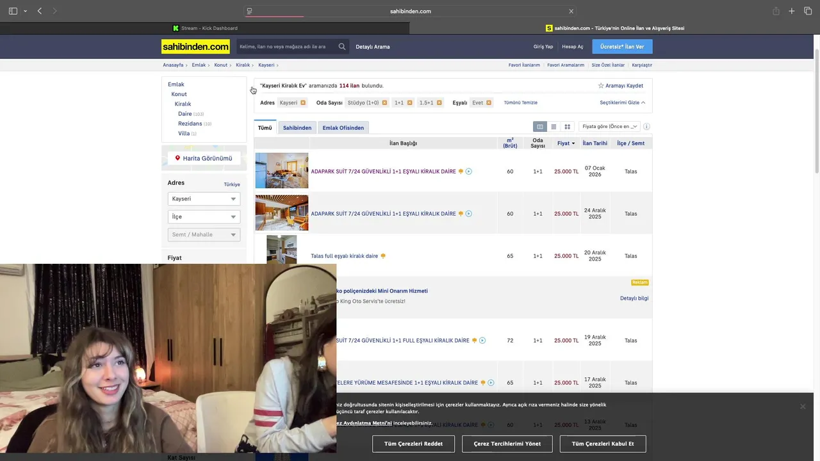Stop loading with address bar X

(571, 11)
